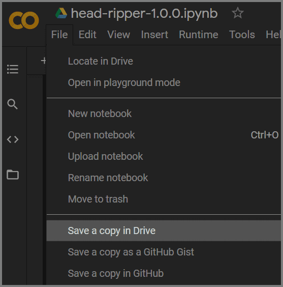The width and height of the screenshot is (283, 287).
Task: Star the head-ripper notebook
Action: coord(237,13)
